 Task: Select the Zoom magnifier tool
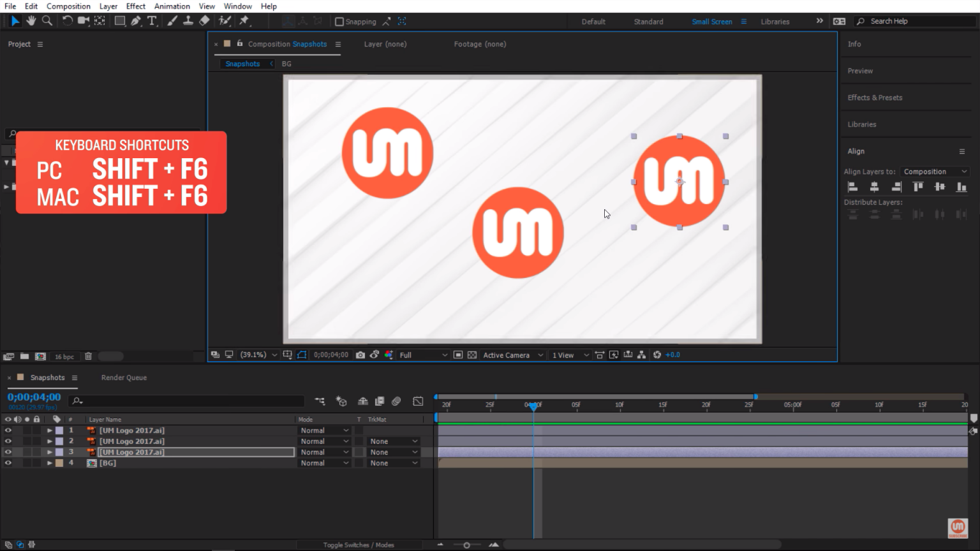(47, 21)
